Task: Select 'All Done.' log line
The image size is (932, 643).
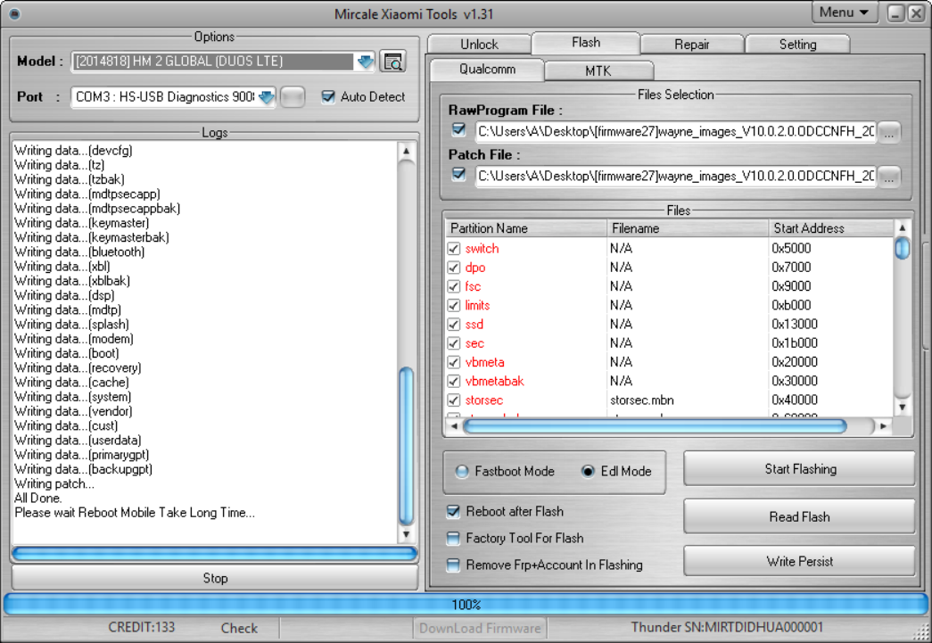Action: tap(38, 498)
